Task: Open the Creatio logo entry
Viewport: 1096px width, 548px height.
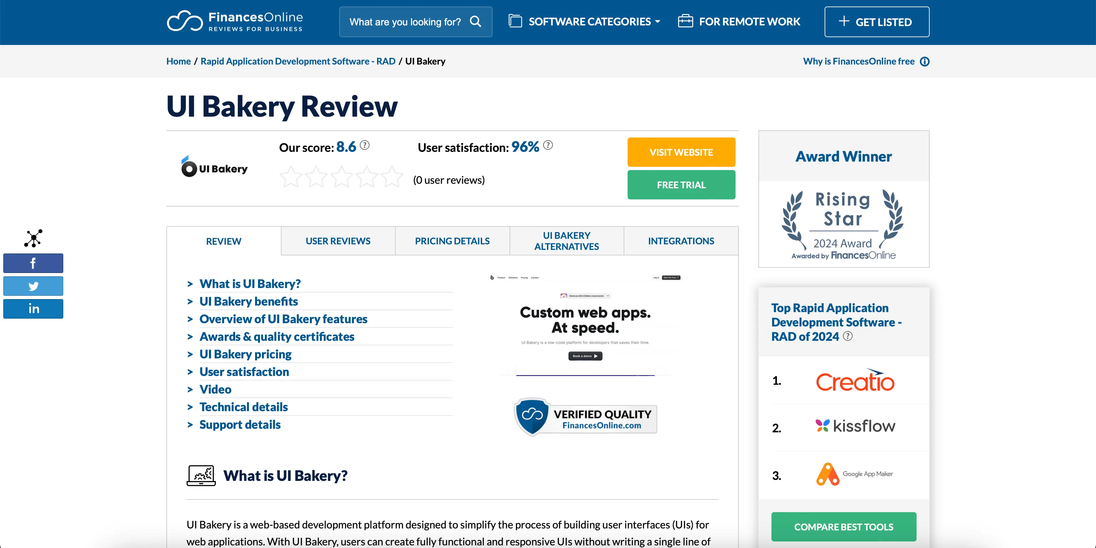Action: [855, 381]
